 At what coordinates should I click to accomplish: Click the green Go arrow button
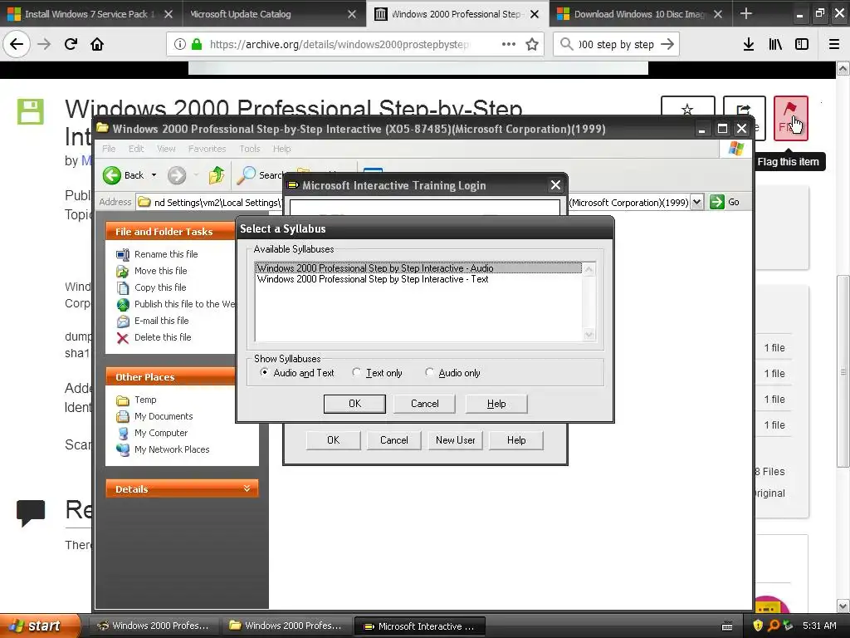click(x=716, y=203)
